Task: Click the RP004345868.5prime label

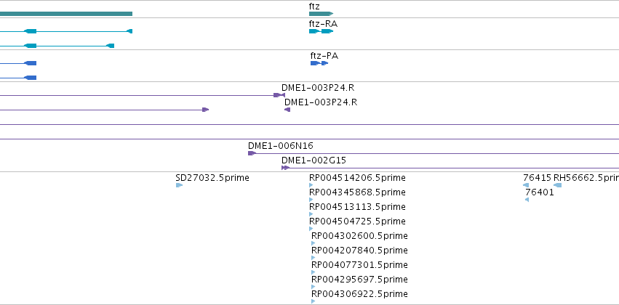Action: pos(357,192)
